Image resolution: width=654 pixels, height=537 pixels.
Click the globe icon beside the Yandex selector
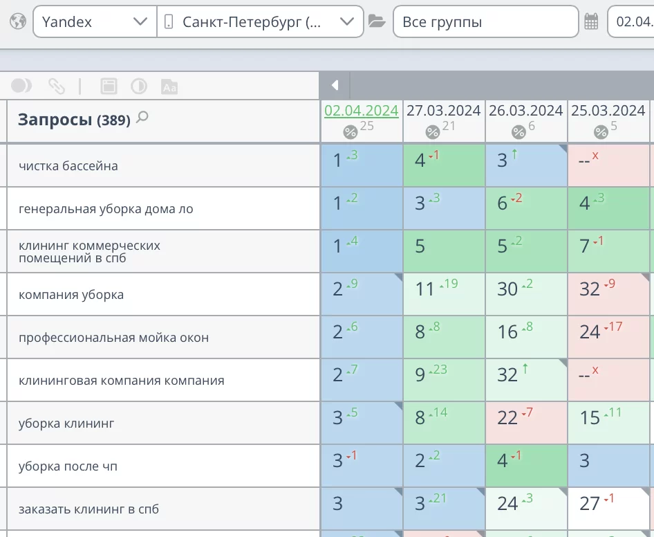[18, 21]
